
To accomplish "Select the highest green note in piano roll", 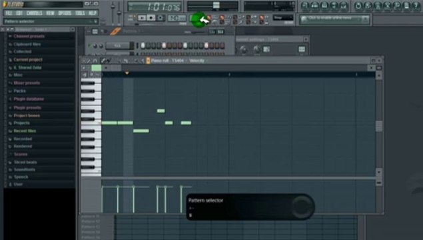I will (161, 111).
